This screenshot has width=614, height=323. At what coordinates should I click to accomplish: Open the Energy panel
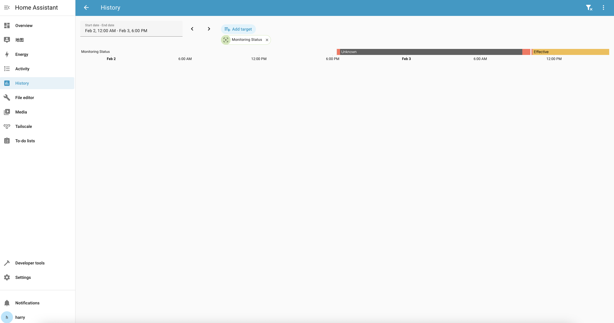[22, 54]
